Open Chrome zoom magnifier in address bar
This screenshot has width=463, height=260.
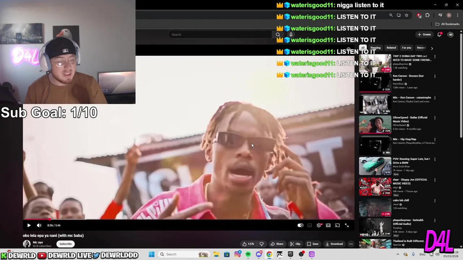coord(391,15)
